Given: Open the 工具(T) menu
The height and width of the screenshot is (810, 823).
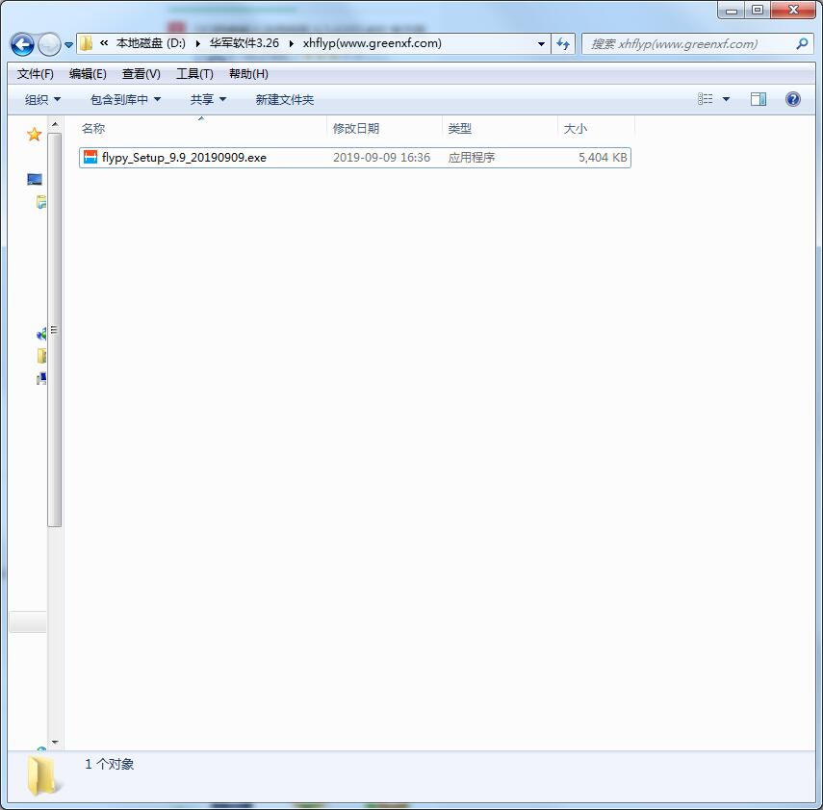Looking at the screenshot, I should click(194, 74).
